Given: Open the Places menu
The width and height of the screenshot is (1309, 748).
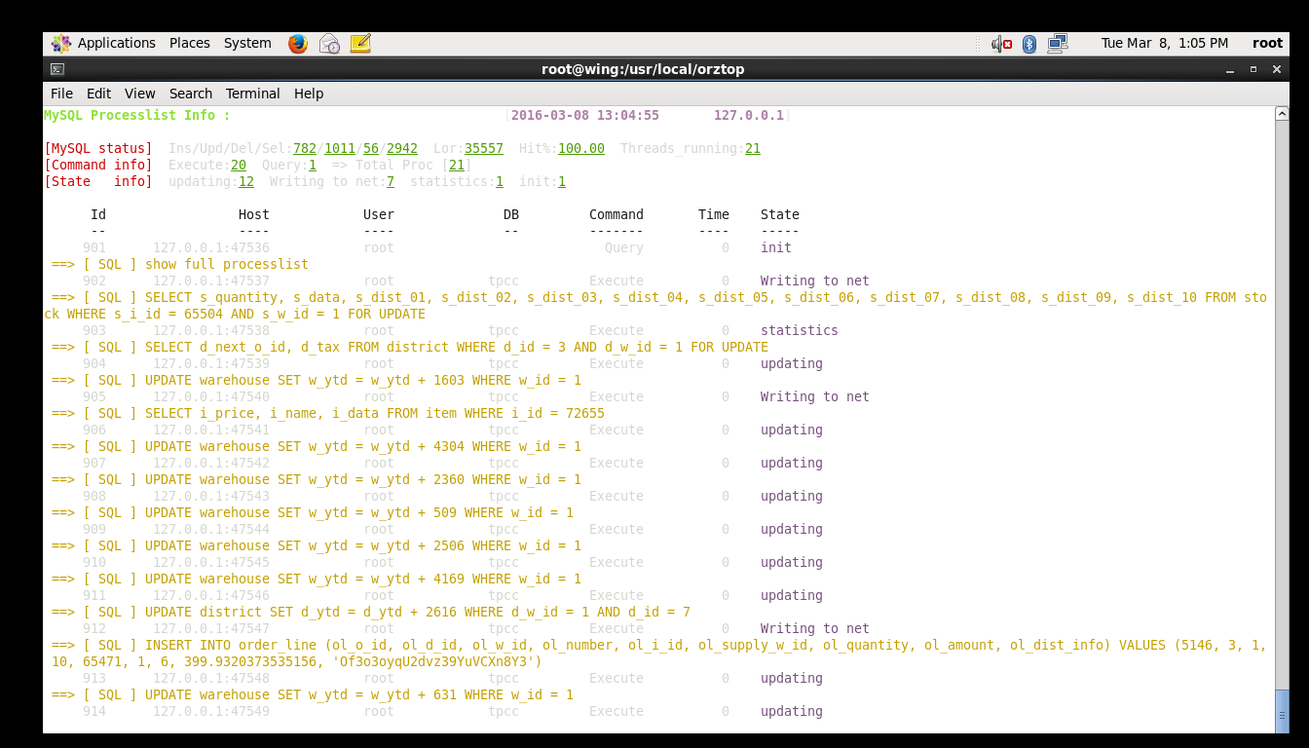Looking at the screenshot, I should 190,43.
